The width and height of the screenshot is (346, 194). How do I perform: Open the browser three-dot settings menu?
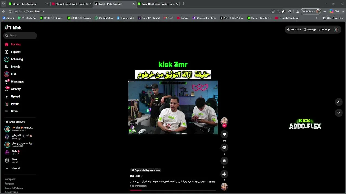coord(324,11)
